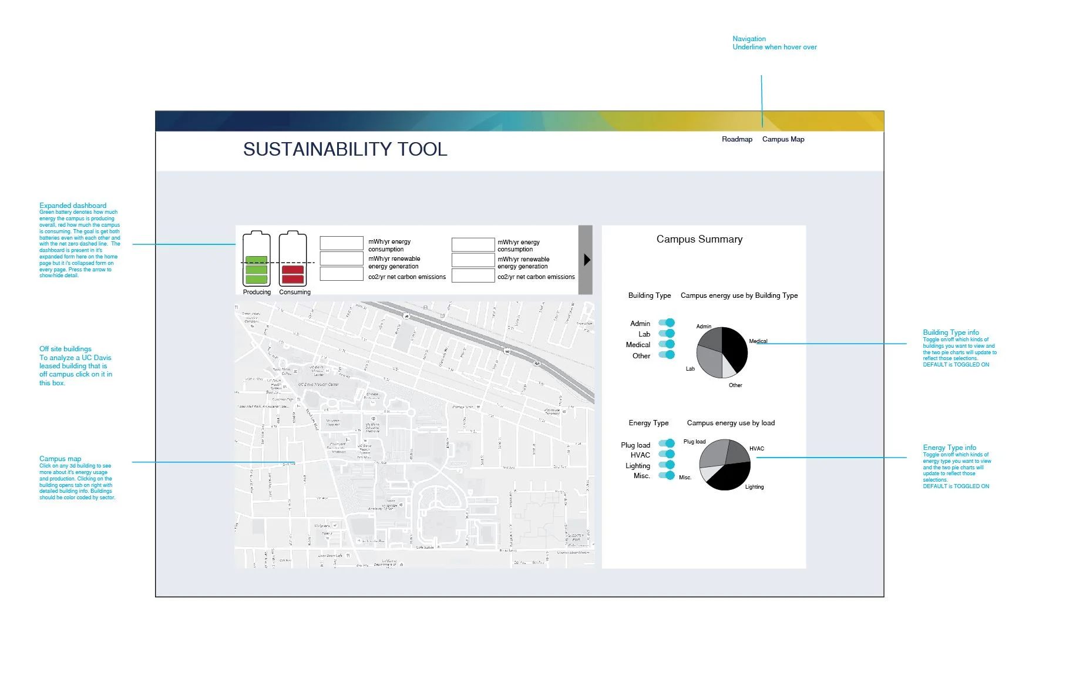
Task: Click the Building Type label
Action: coord(650,295)
